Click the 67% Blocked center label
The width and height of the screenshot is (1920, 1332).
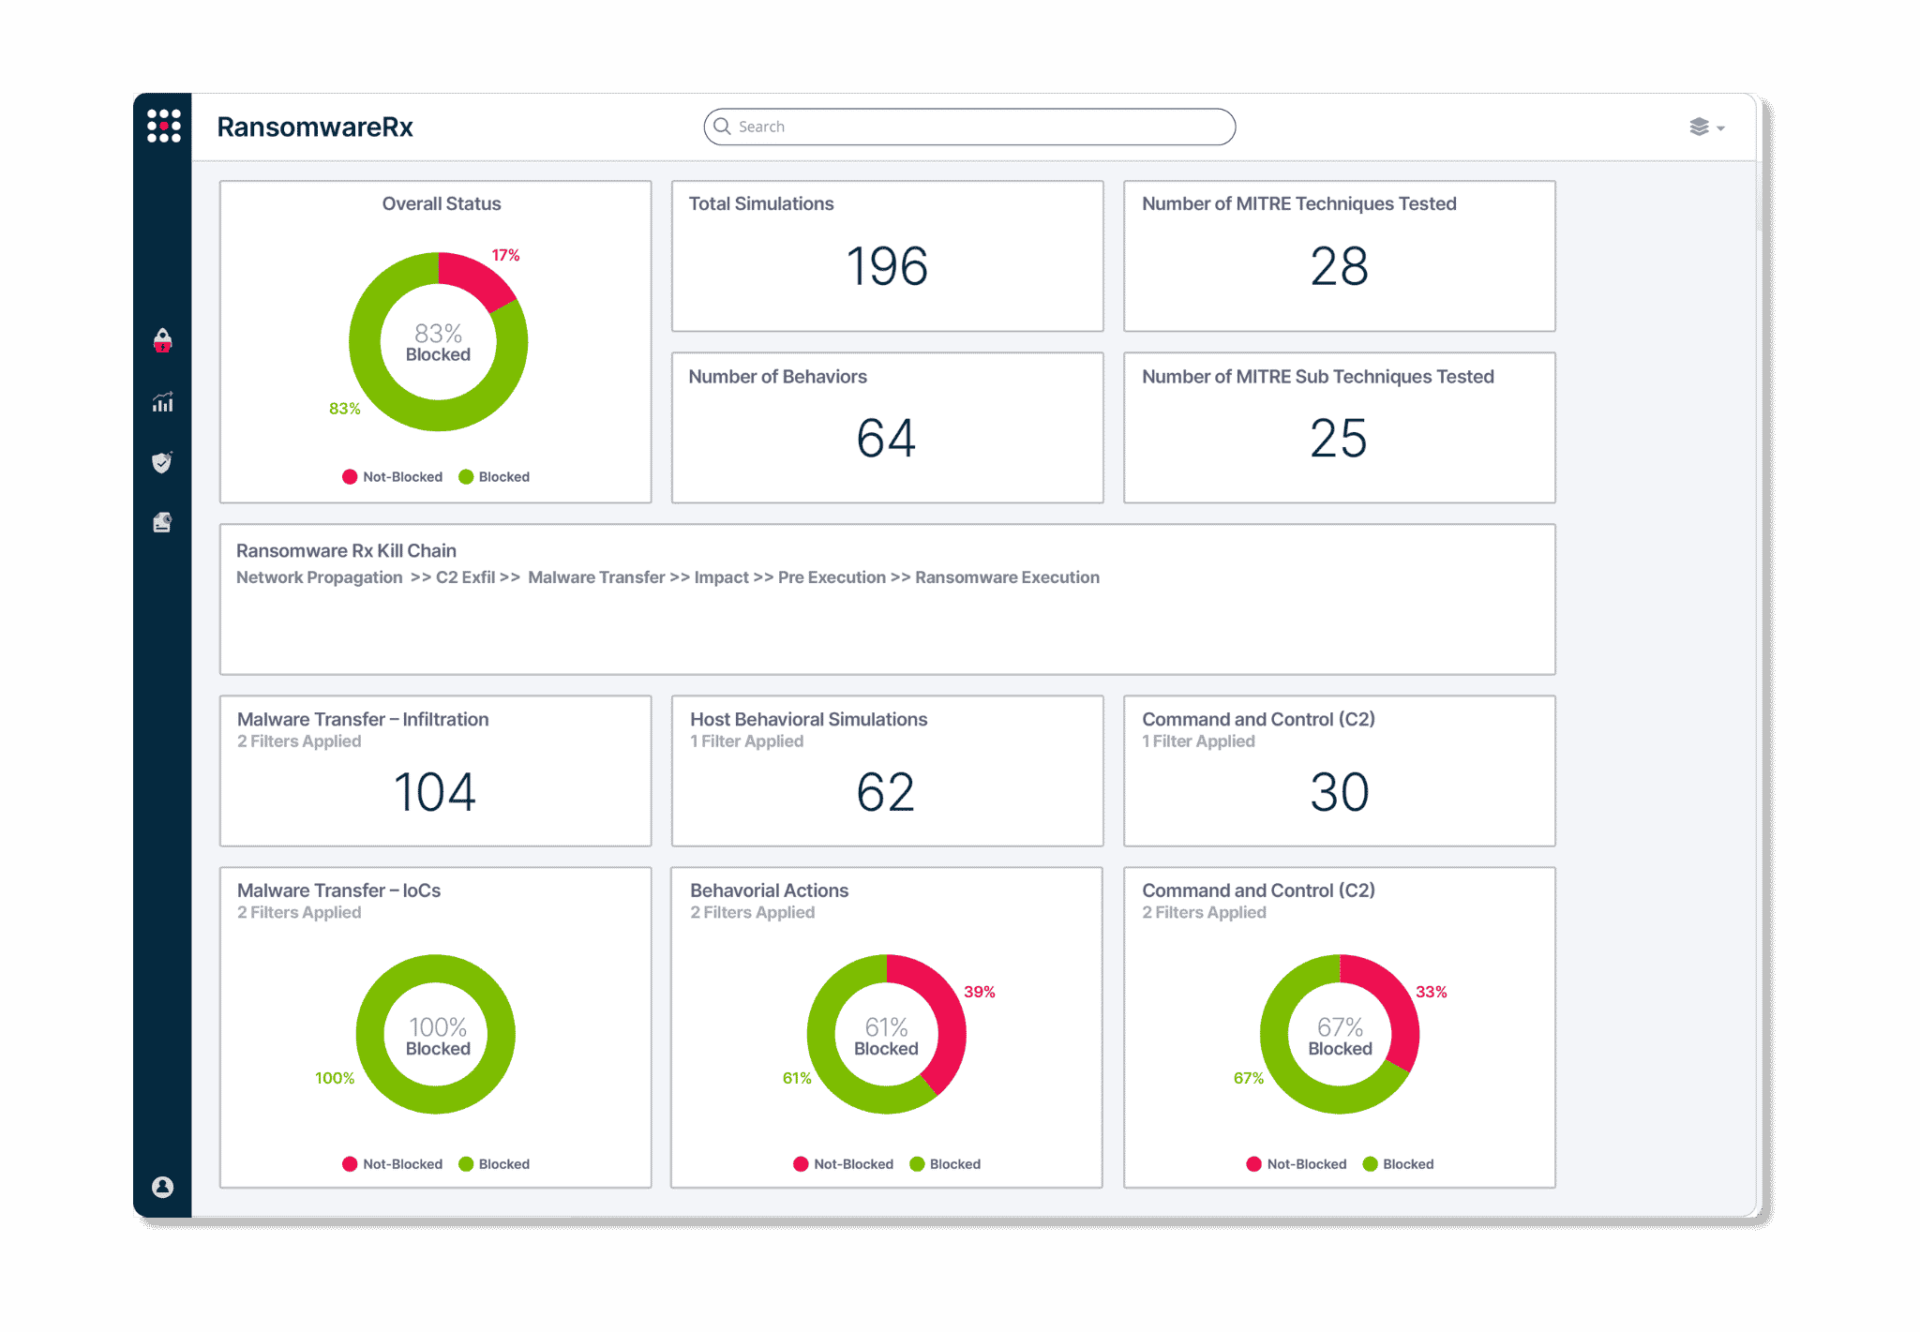pos(1340,1037)
